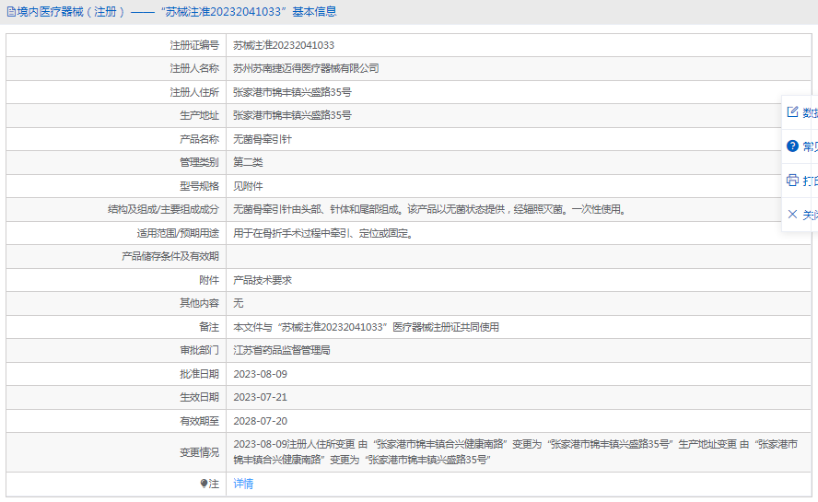
Task: Select registration number 苏械注准20232041033 value
Action: point(283,45)
